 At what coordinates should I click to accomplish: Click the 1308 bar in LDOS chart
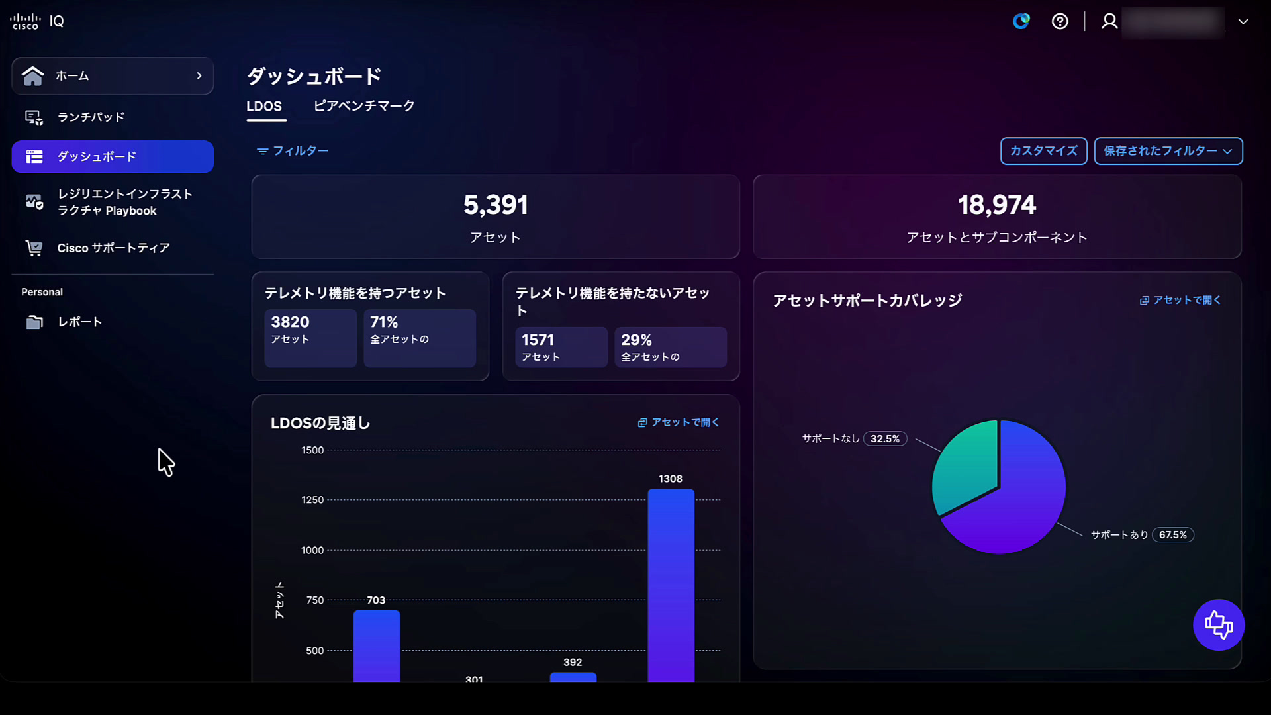(671, 585)
